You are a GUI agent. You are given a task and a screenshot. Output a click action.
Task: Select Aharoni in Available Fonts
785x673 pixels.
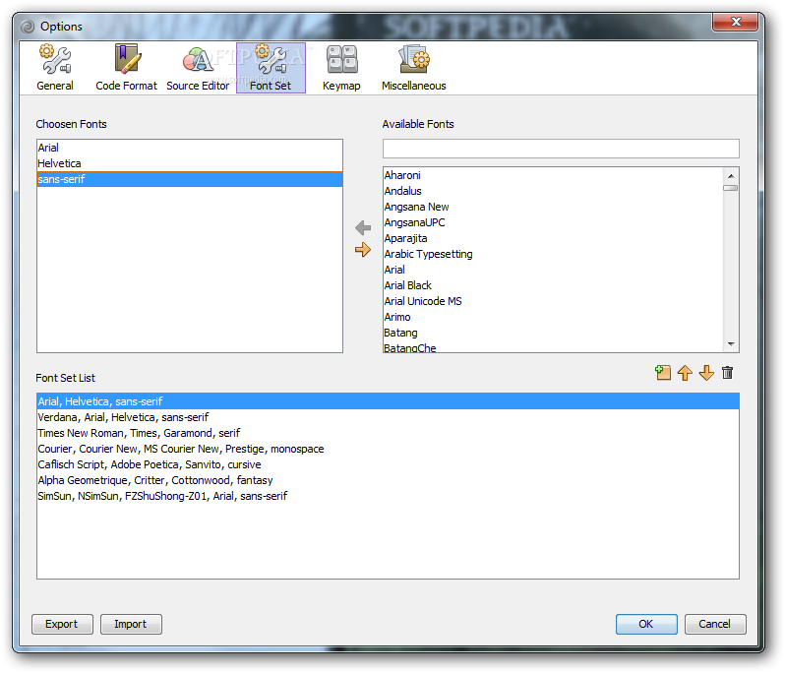click(553, 175)
